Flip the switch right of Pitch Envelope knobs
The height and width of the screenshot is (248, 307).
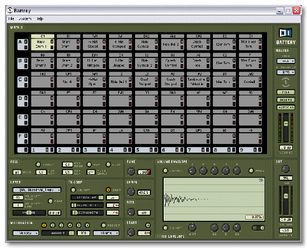[x=258, y=228]
